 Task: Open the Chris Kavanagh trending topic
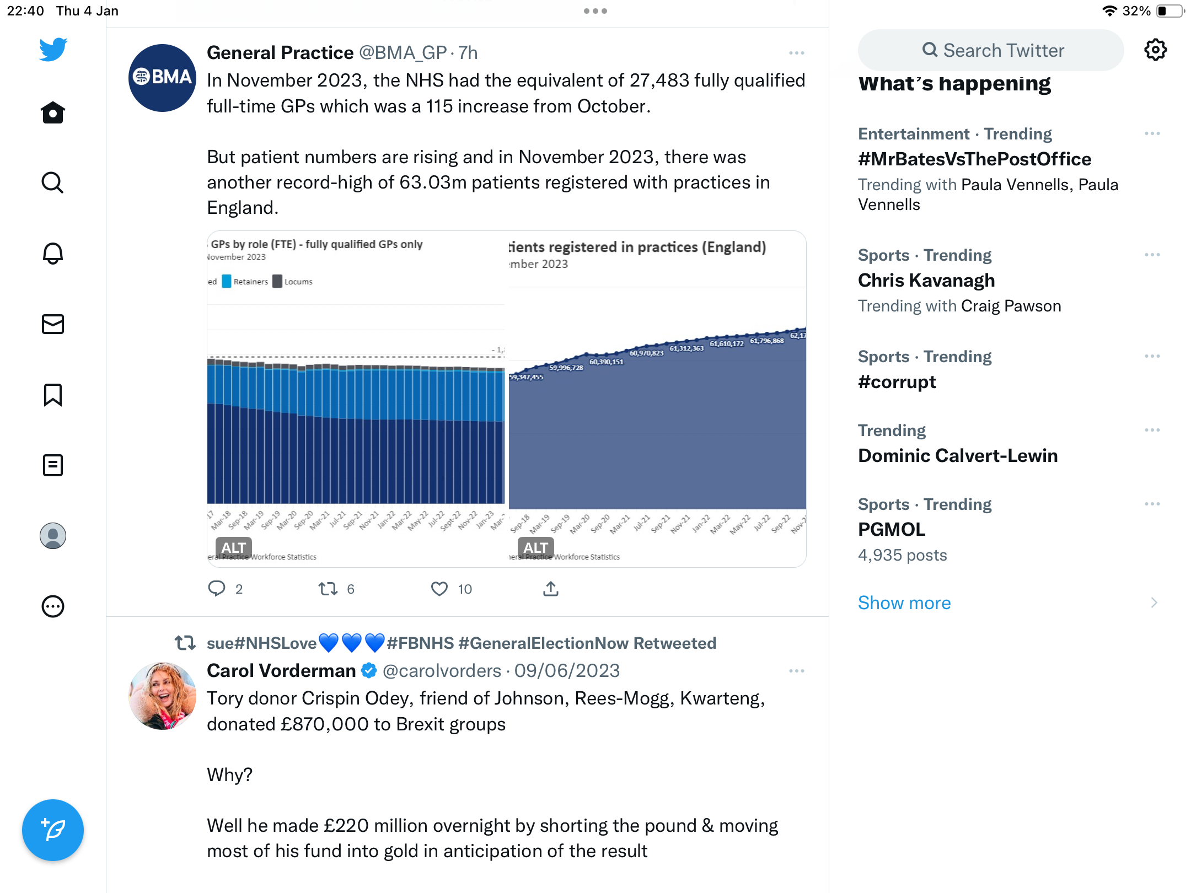tap(926, 281)
